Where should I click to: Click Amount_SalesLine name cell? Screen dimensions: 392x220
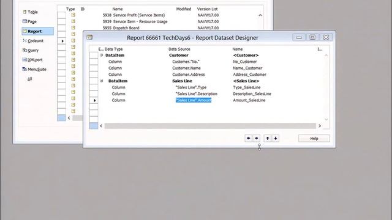249,100
